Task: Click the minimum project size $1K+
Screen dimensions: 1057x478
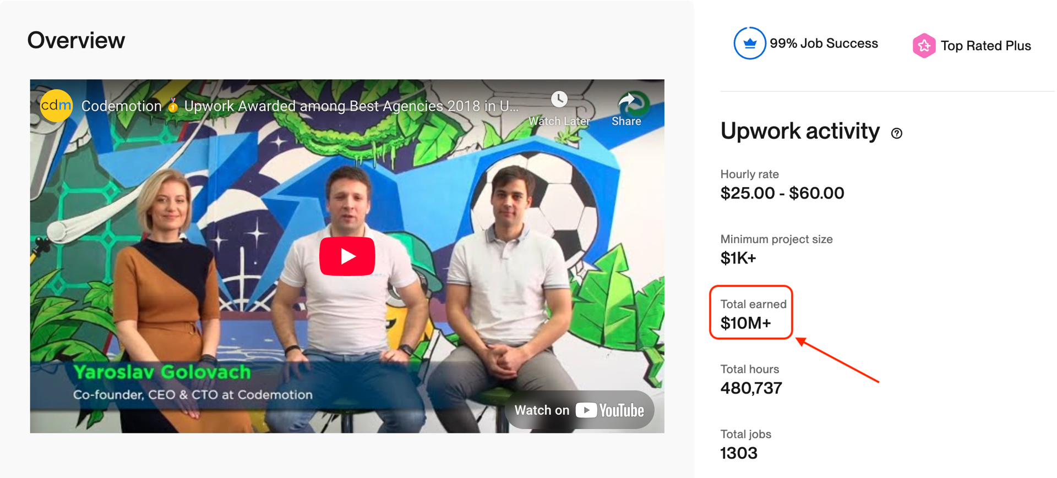Action: tap(738, 258)
